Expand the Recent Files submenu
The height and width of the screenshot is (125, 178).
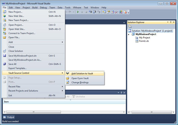[x=62, y=86]
